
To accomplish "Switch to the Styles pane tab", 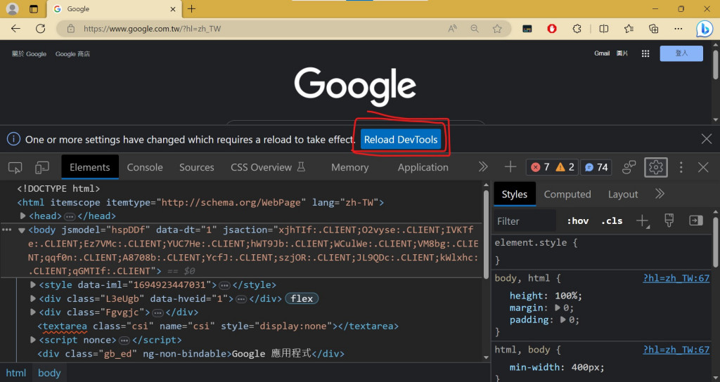I will (514, 195).
